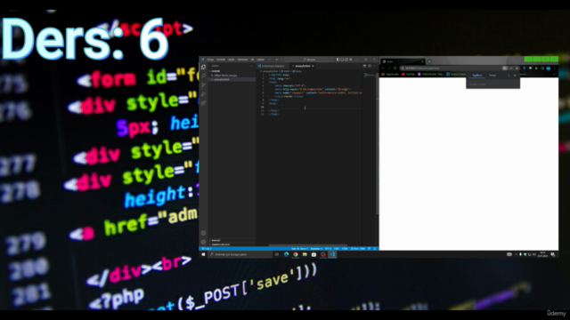Open Microsoft Edge from the taskbar
Screen dimensions: 570x320
[287, 254]
